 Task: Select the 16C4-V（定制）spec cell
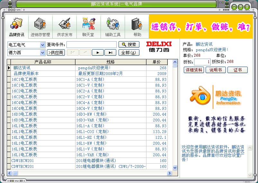[111, 108]
